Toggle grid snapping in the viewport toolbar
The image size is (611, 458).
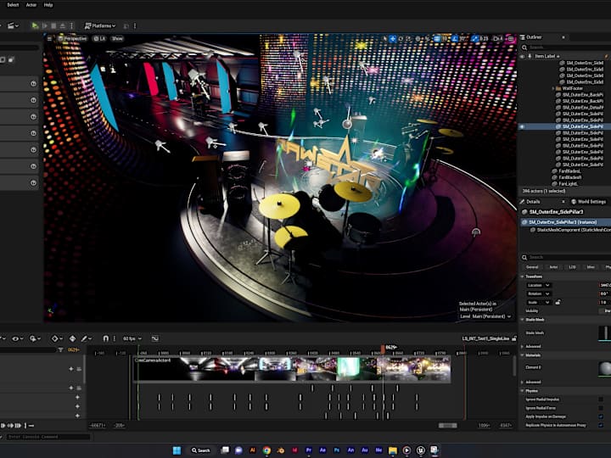[x=437, y=38]
